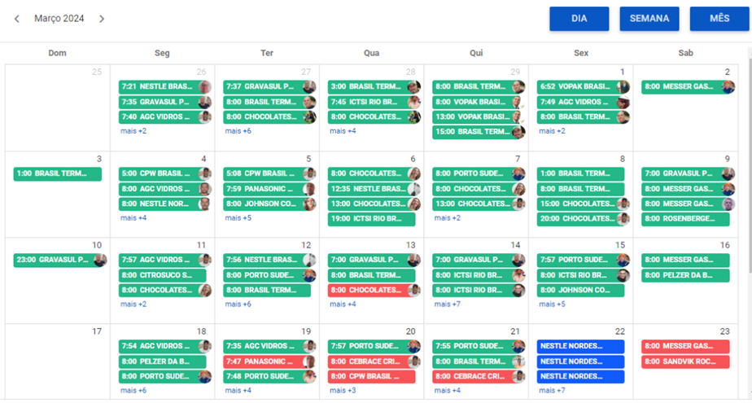Click avatar on 5:08 CPW BRASIL event
The width and height of the screenshot is (752, 403).
pyautogui.click(x=309, y=173)
